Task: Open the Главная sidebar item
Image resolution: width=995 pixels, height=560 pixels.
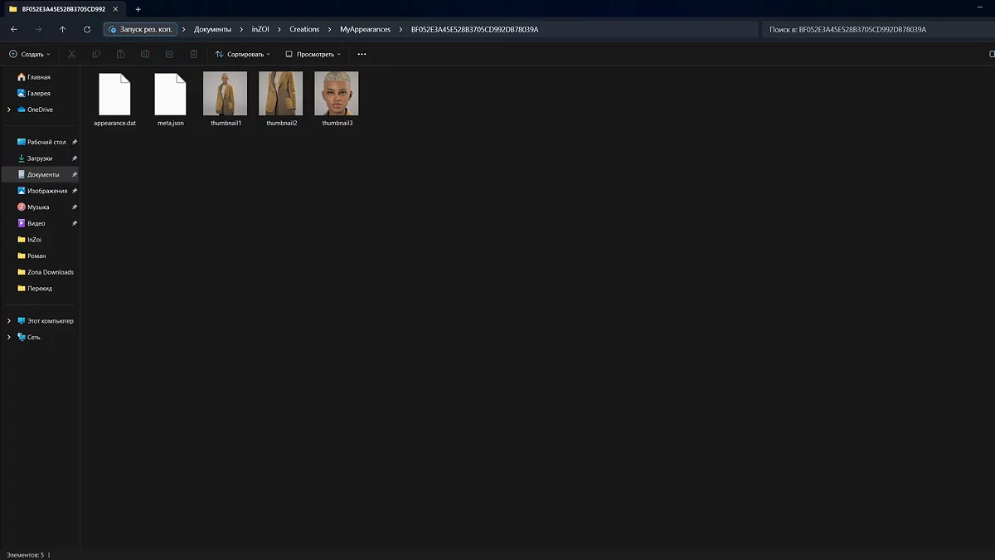Action: click(40, 77)
